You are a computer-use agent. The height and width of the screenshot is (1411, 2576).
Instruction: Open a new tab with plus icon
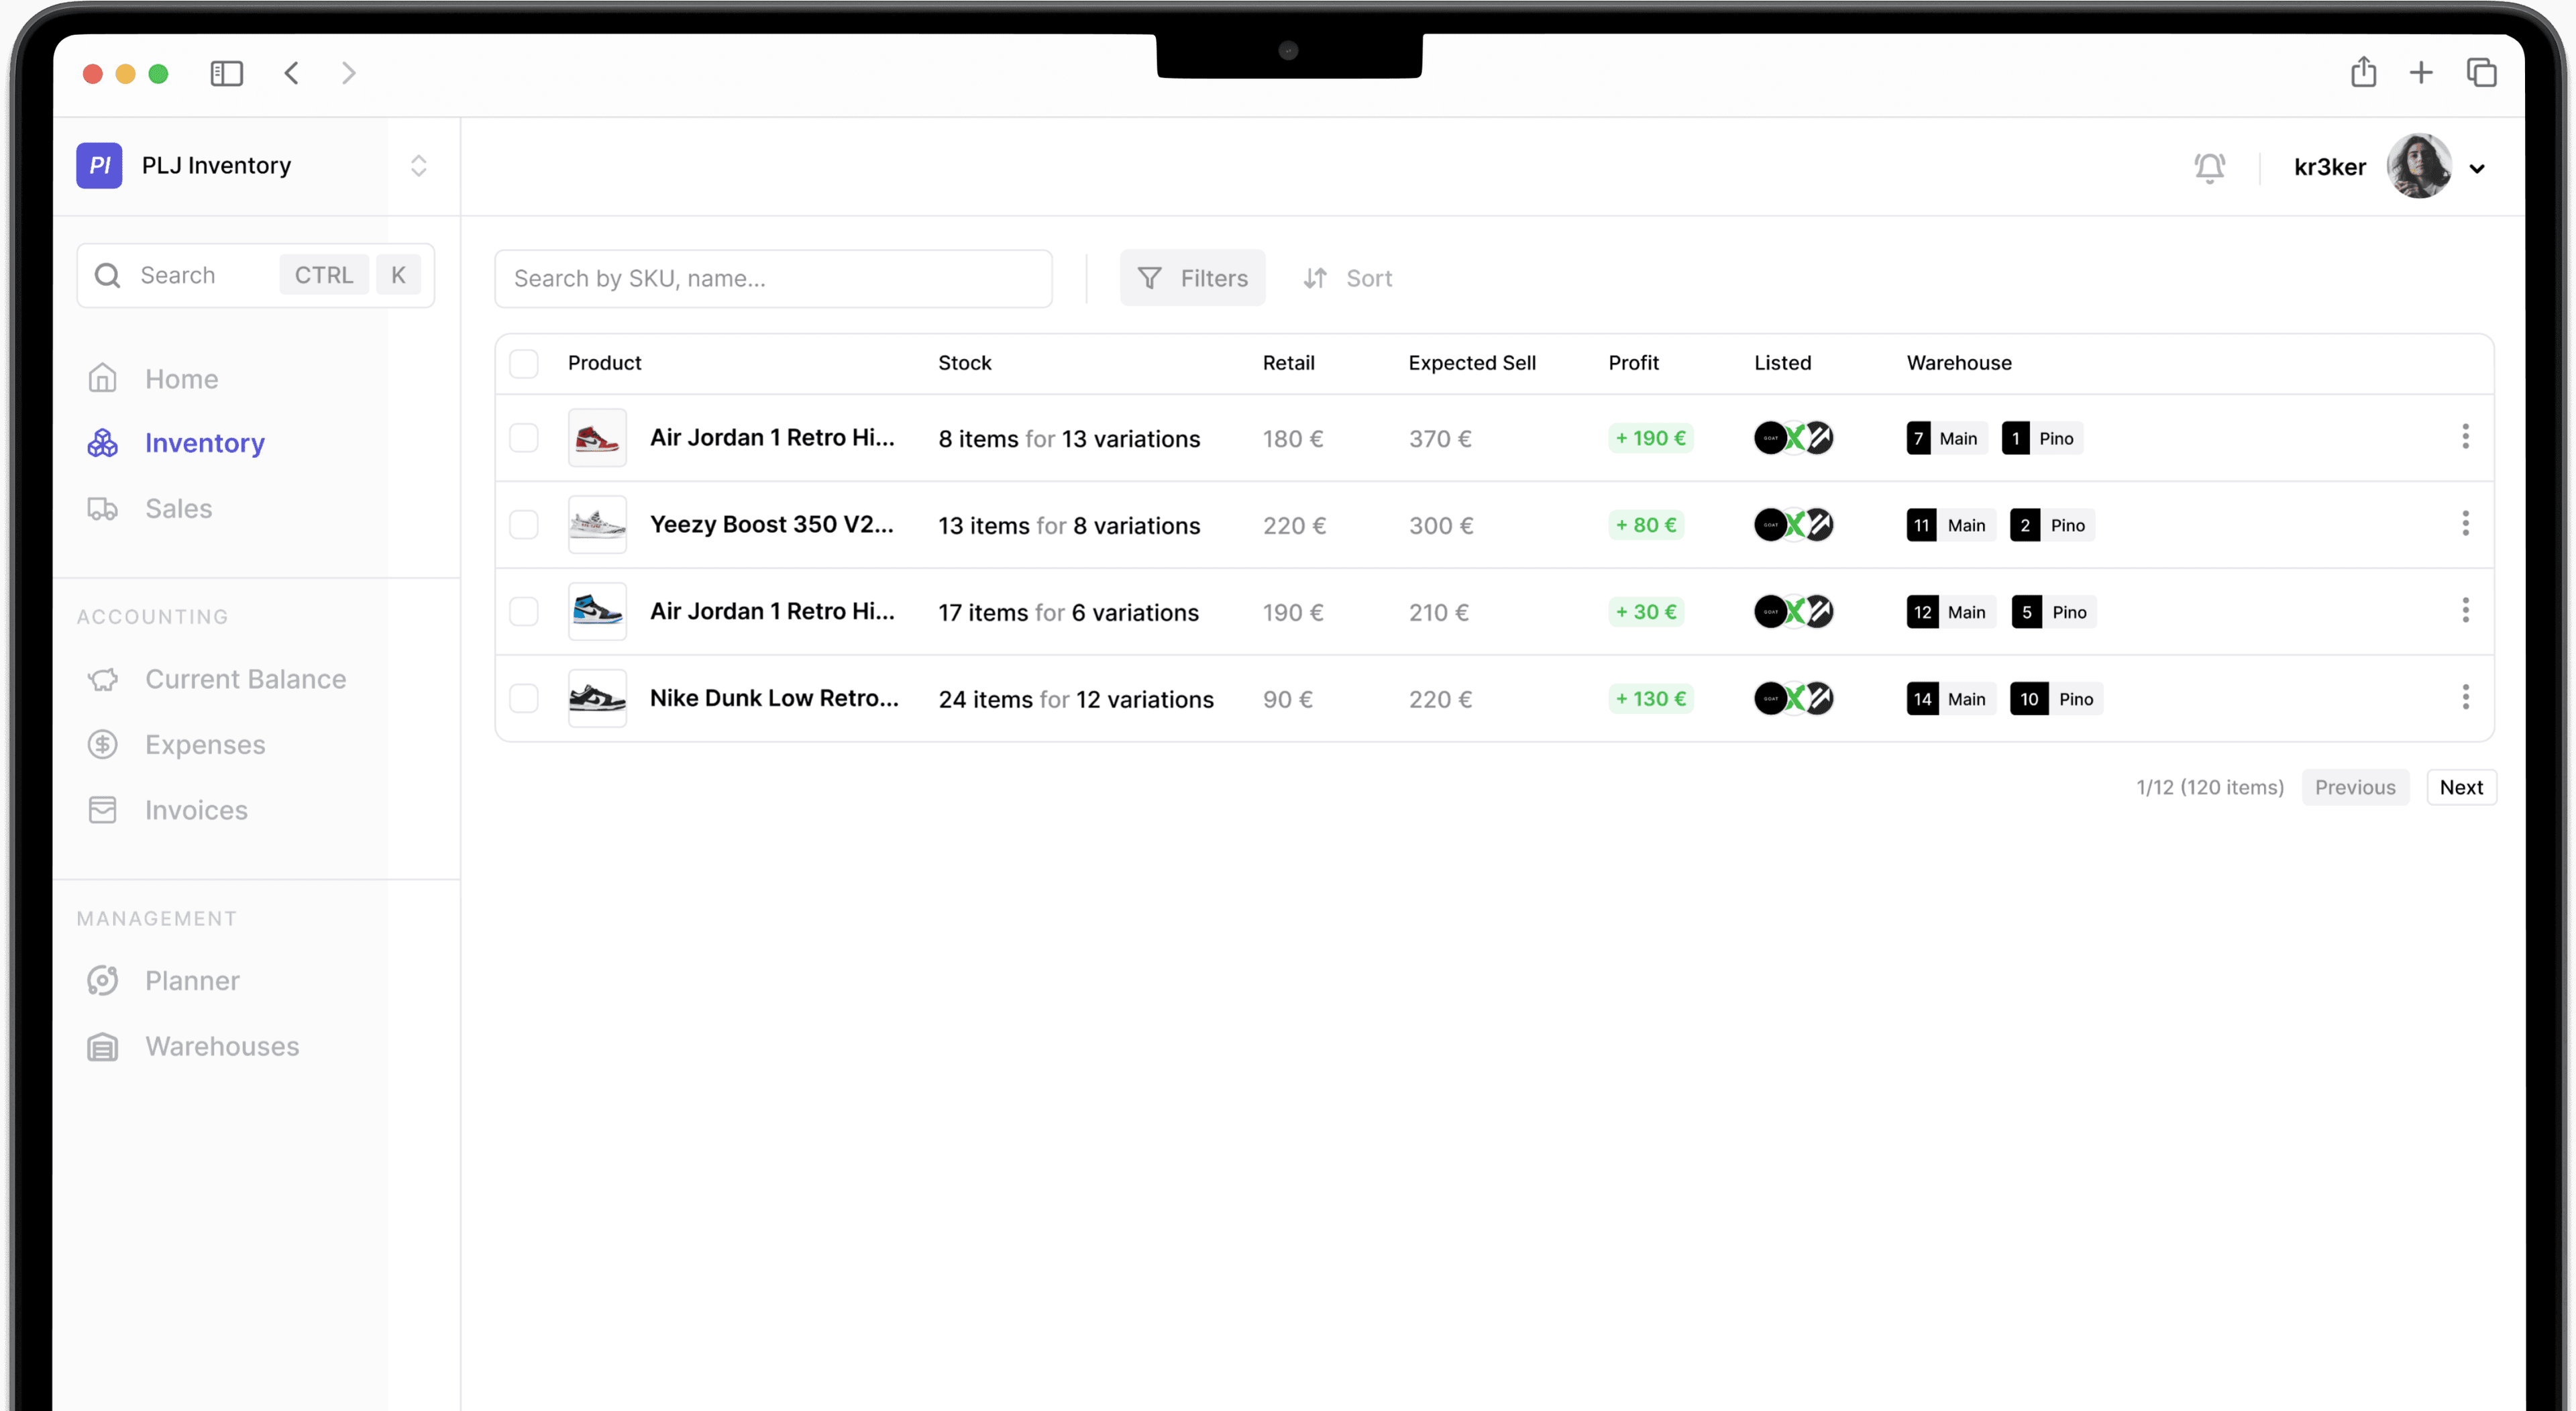pos(2421,72)
